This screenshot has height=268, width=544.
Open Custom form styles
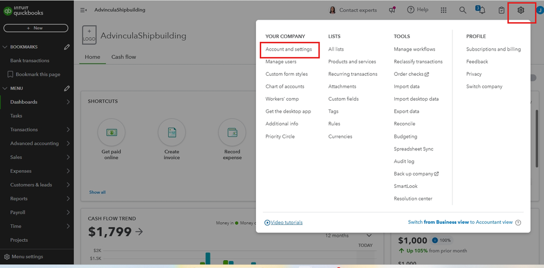click(286, 74)
